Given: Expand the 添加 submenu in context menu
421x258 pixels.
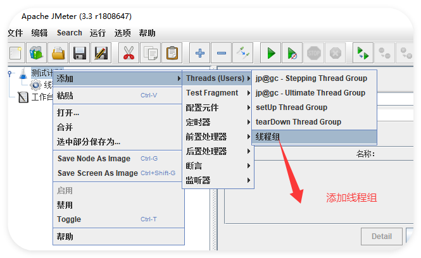Looking at the screenshot, I should 118,78.
